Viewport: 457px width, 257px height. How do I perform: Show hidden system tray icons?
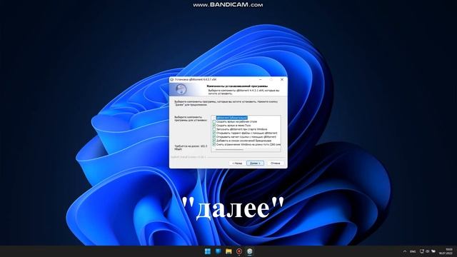point(405,251)
